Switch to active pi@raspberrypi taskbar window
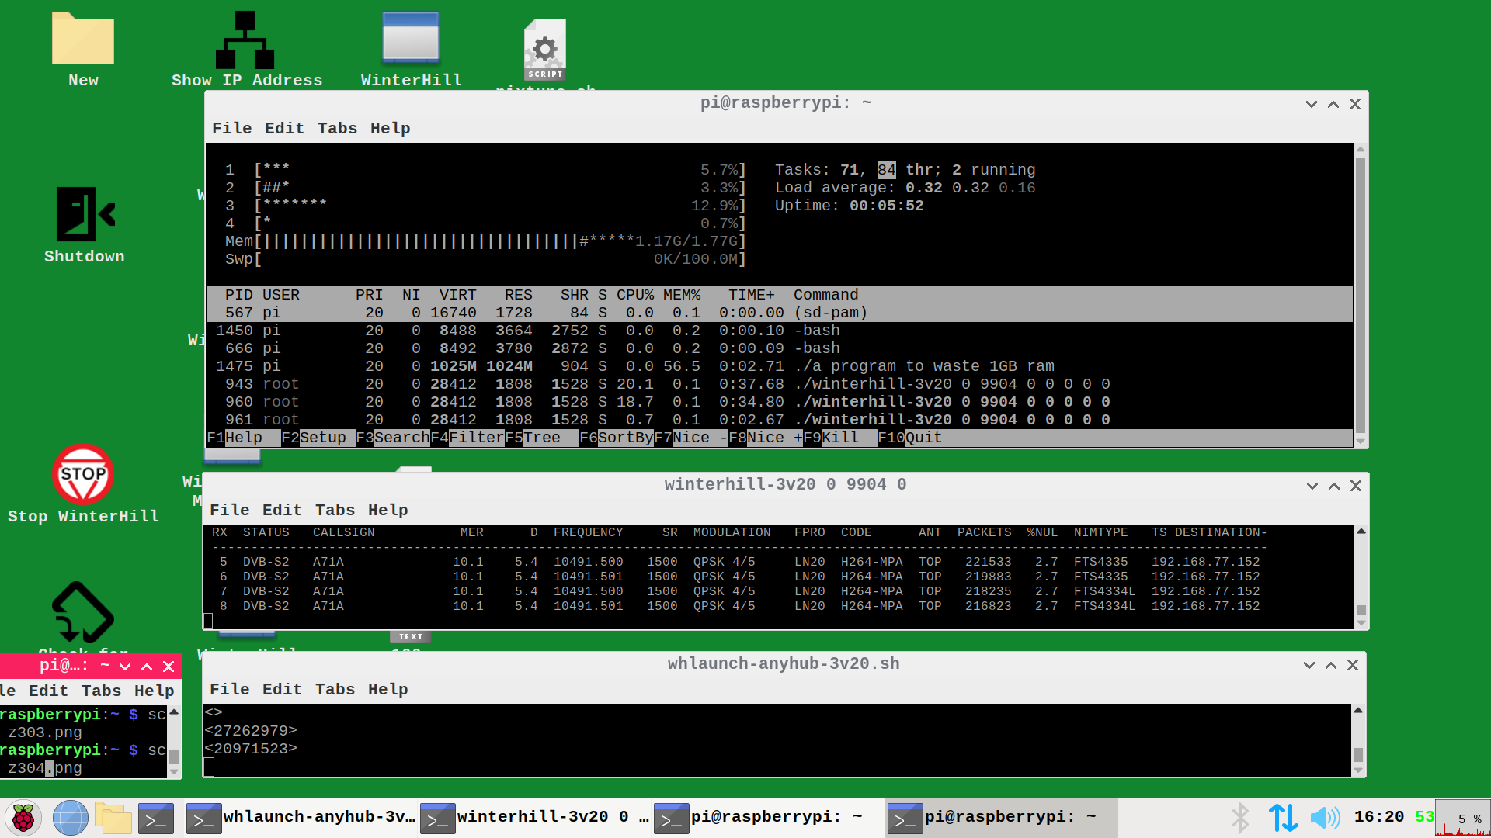The width and height of the screenshot is (1491, 838). click(1002, 818)
